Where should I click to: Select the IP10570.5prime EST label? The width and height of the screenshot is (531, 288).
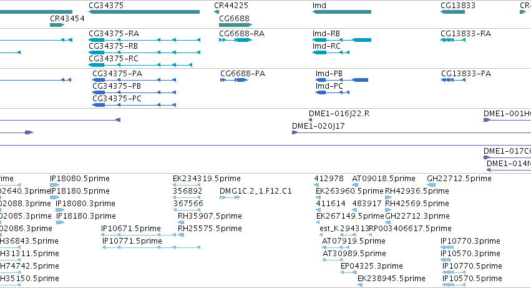[472, 279]
